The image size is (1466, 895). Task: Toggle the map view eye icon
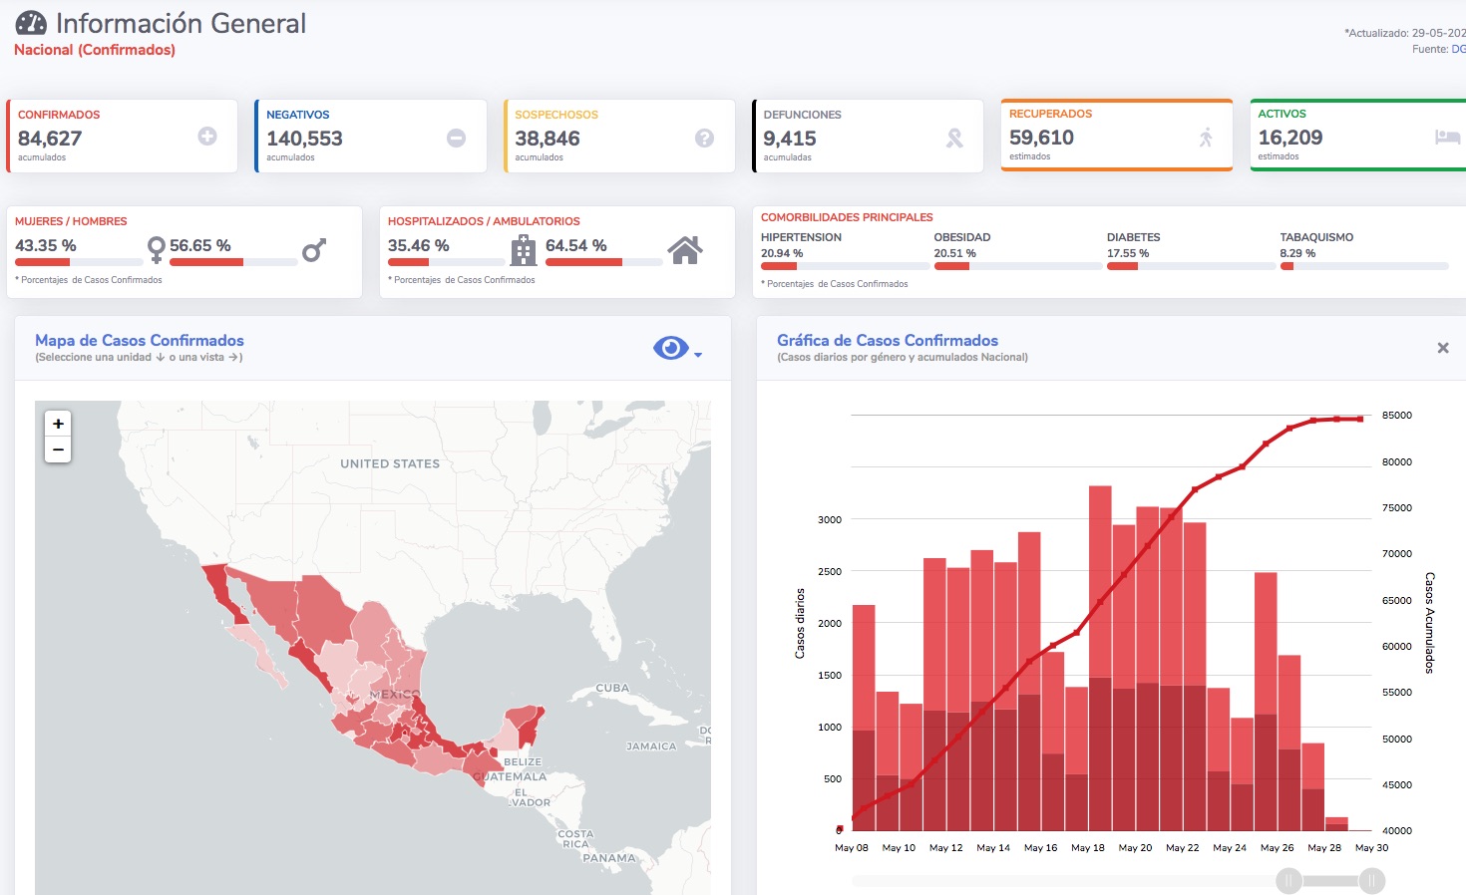(x=670, y=347)
